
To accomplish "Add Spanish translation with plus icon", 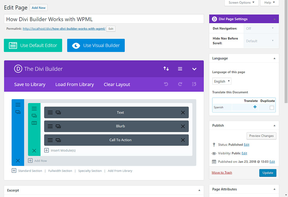I will click(x=255, y=107).
